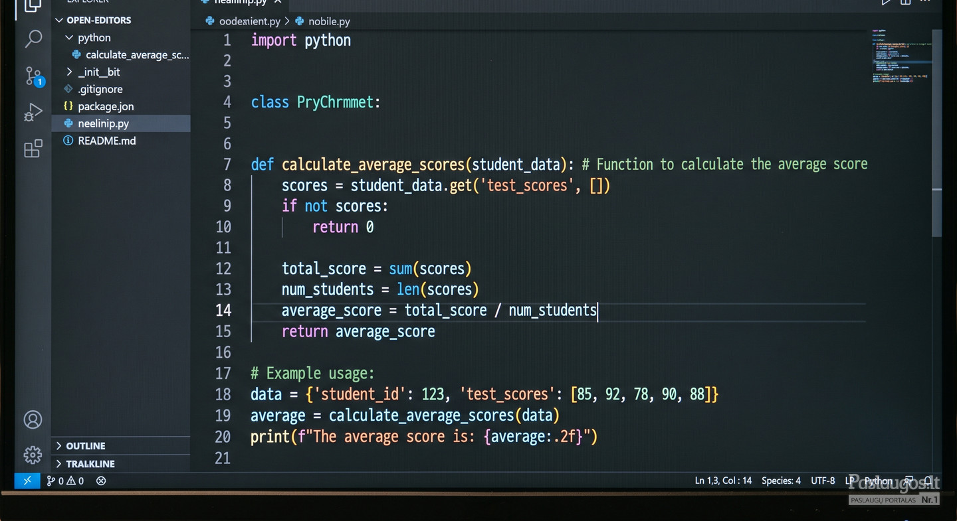Click 'average_score = total_score / num_students' line

[x=439, y=311]
